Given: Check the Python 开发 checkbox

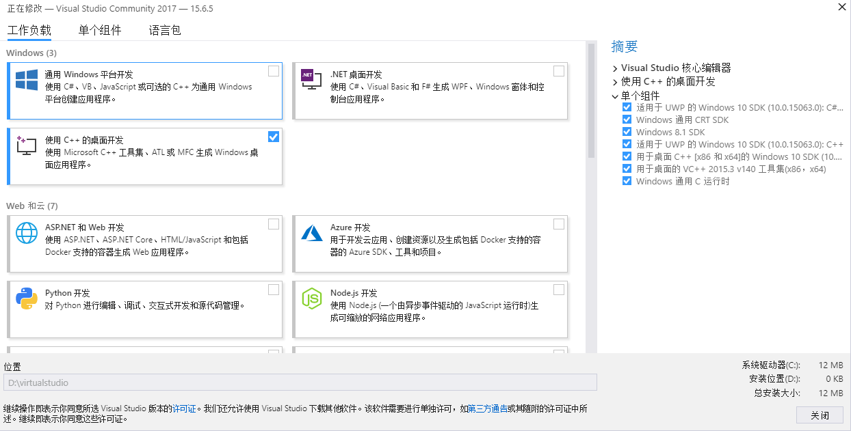Looking at the screenshot, I should (274, 290).
